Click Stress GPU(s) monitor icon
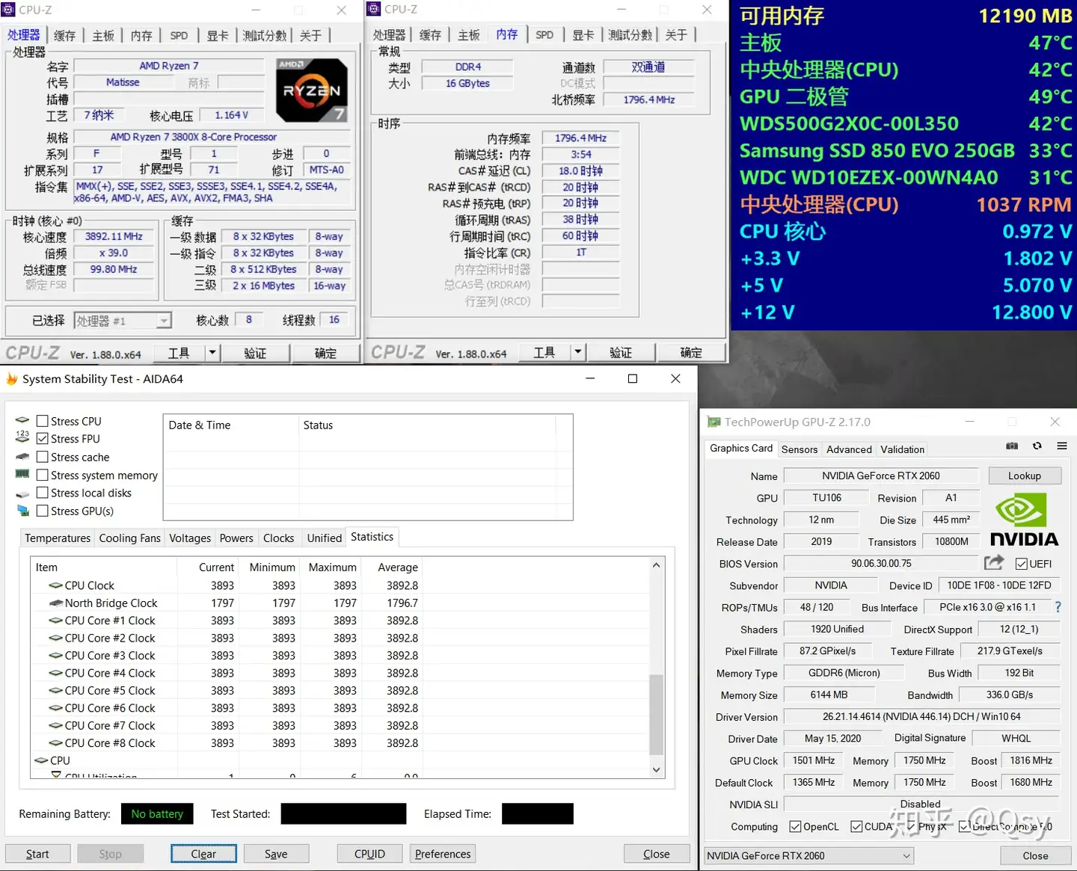Image resolution: width=1077 pixels, height=871 pixels. tap(22, 511)
